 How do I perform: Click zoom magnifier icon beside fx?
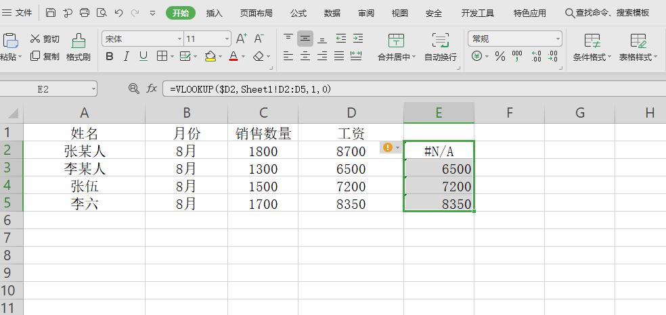coord(134,88)
